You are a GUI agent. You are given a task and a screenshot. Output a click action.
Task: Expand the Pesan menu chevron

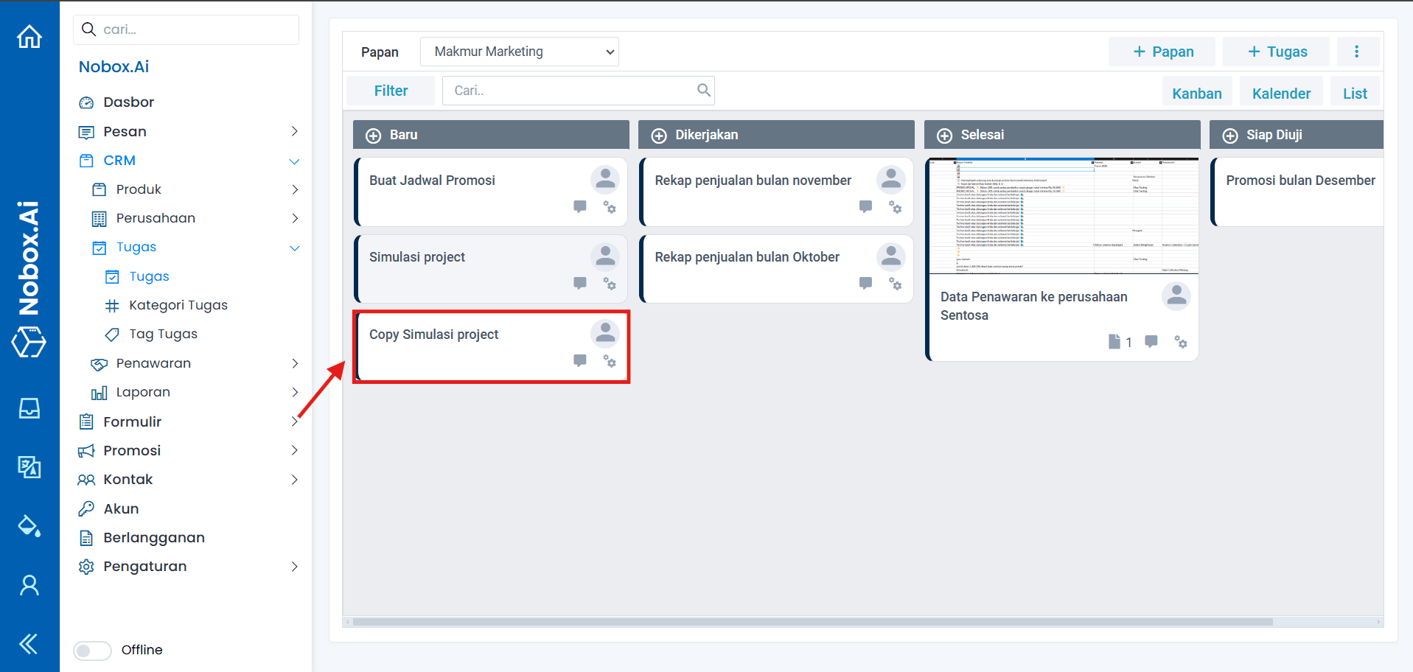tap(294, 131)
